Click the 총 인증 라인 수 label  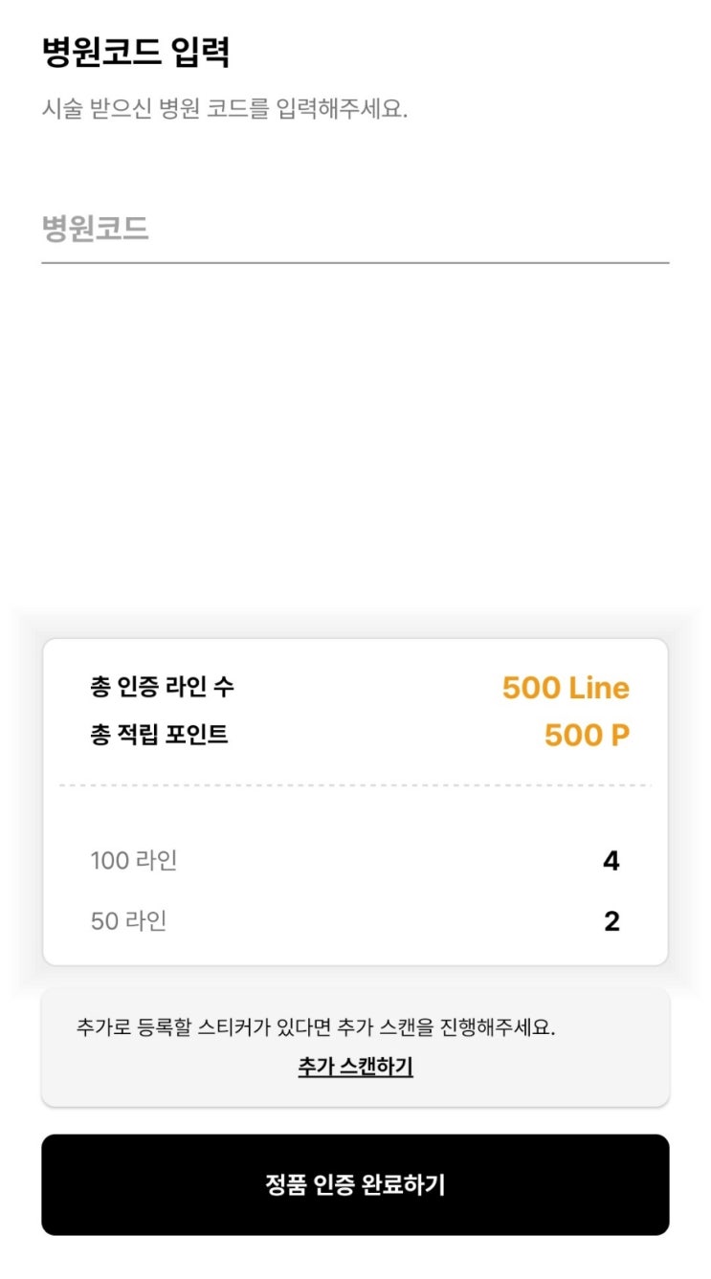point(162,686)
